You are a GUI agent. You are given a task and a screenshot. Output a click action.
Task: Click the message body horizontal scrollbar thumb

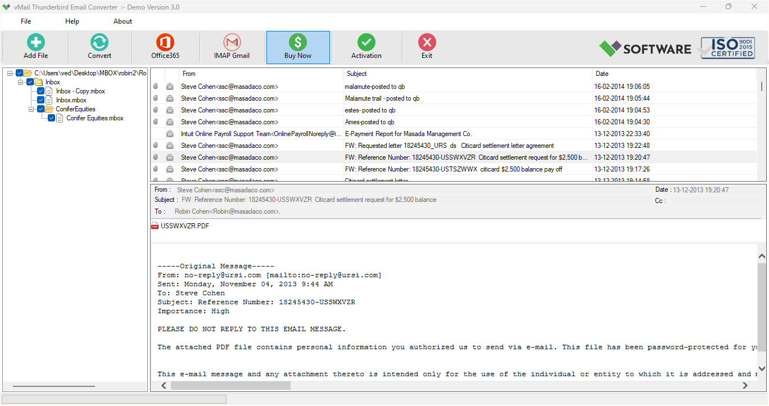tap(230, 385)
